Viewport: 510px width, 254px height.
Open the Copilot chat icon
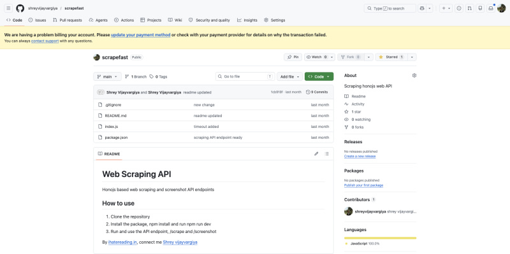422,8
